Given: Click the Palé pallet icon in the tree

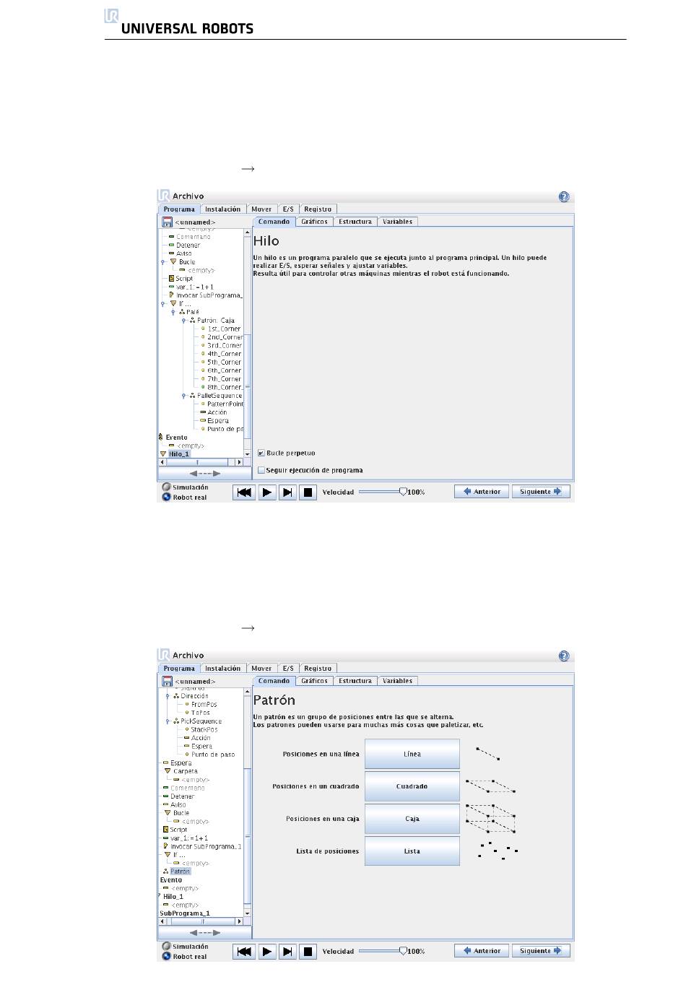Looking at the screenshot, I should pos(182,312).
